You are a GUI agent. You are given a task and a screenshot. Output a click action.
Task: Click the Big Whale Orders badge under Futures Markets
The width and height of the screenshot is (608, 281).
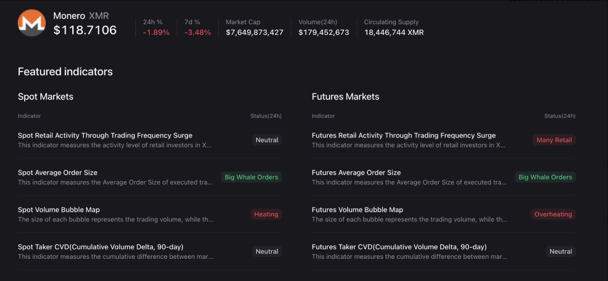545,177
